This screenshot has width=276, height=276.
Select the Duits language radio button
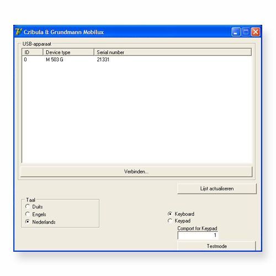coord(28,206)
